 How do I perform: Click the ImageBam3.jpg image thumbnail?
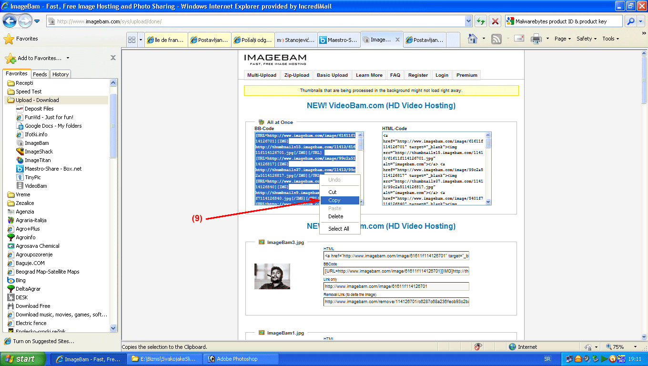272,276
